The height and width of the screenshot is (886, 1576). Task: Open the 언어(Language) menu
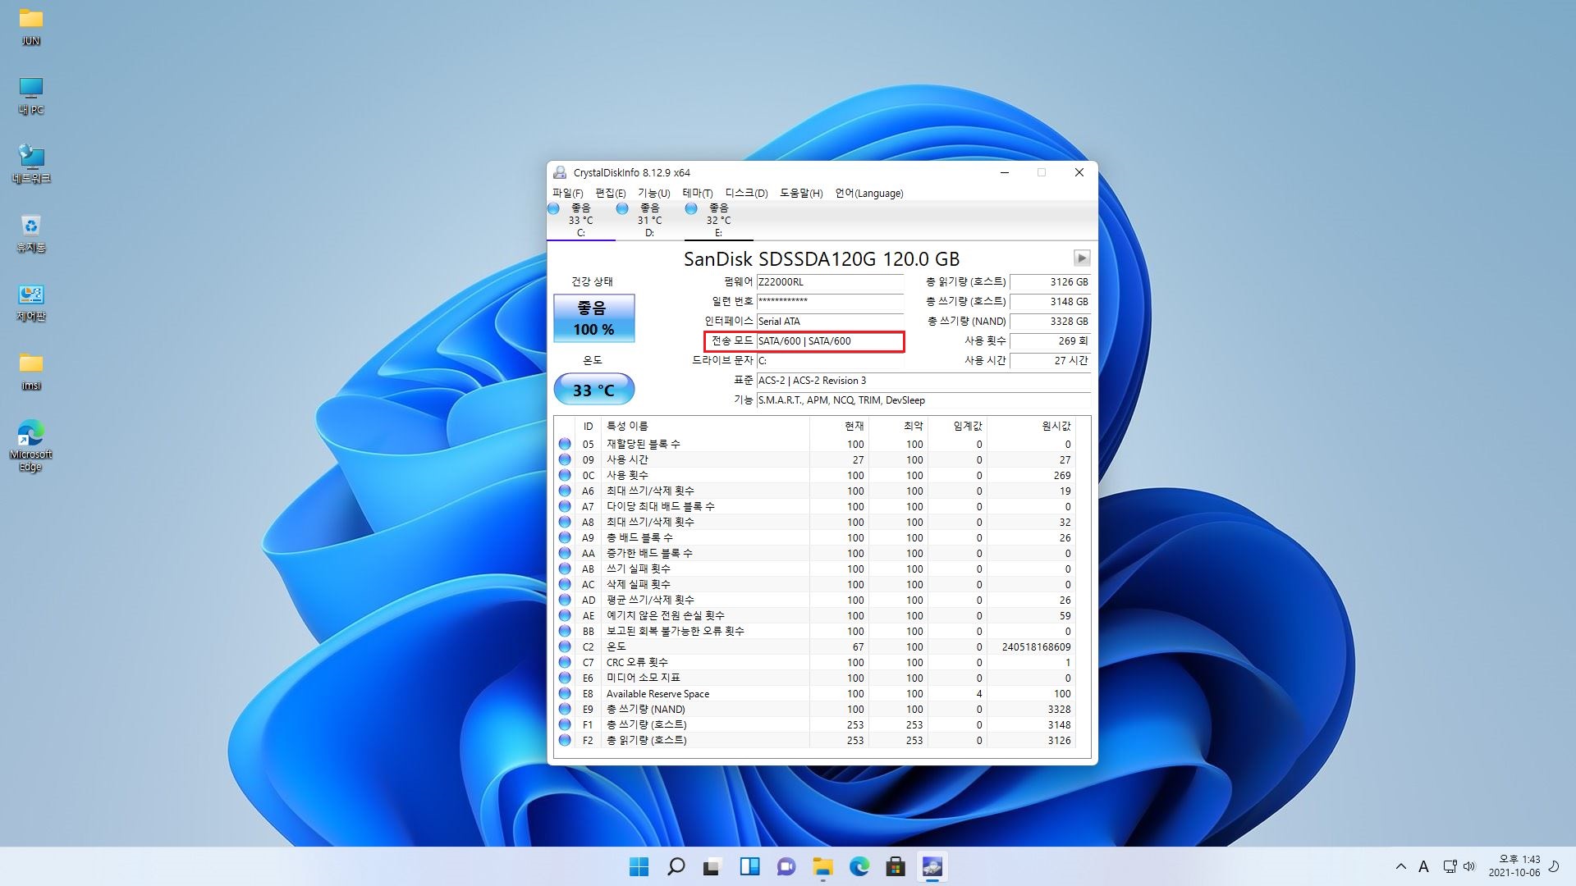[x=868, y=194]
